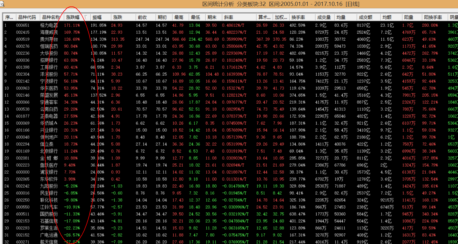
Task: Click the 前收 column header
Action: point(142,17)
